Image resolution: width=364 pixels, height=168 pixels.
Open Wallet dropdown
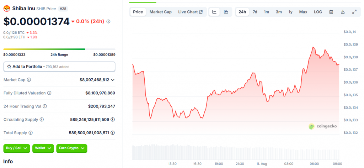click(x=43, y=148)
